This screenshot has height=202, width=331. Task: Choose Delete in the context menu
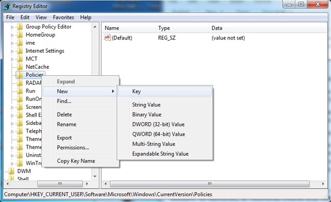point(80,114)
